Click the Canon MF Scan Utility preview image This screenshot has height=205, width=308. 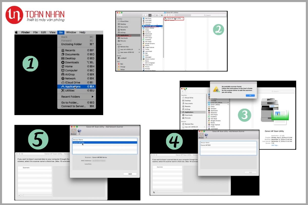[x=275, y=112]
